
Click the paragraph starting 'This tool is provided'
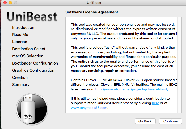124,59
